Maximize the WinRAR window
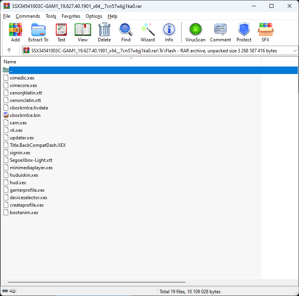Viewport: 299px width, 296px height. point(271,6)
